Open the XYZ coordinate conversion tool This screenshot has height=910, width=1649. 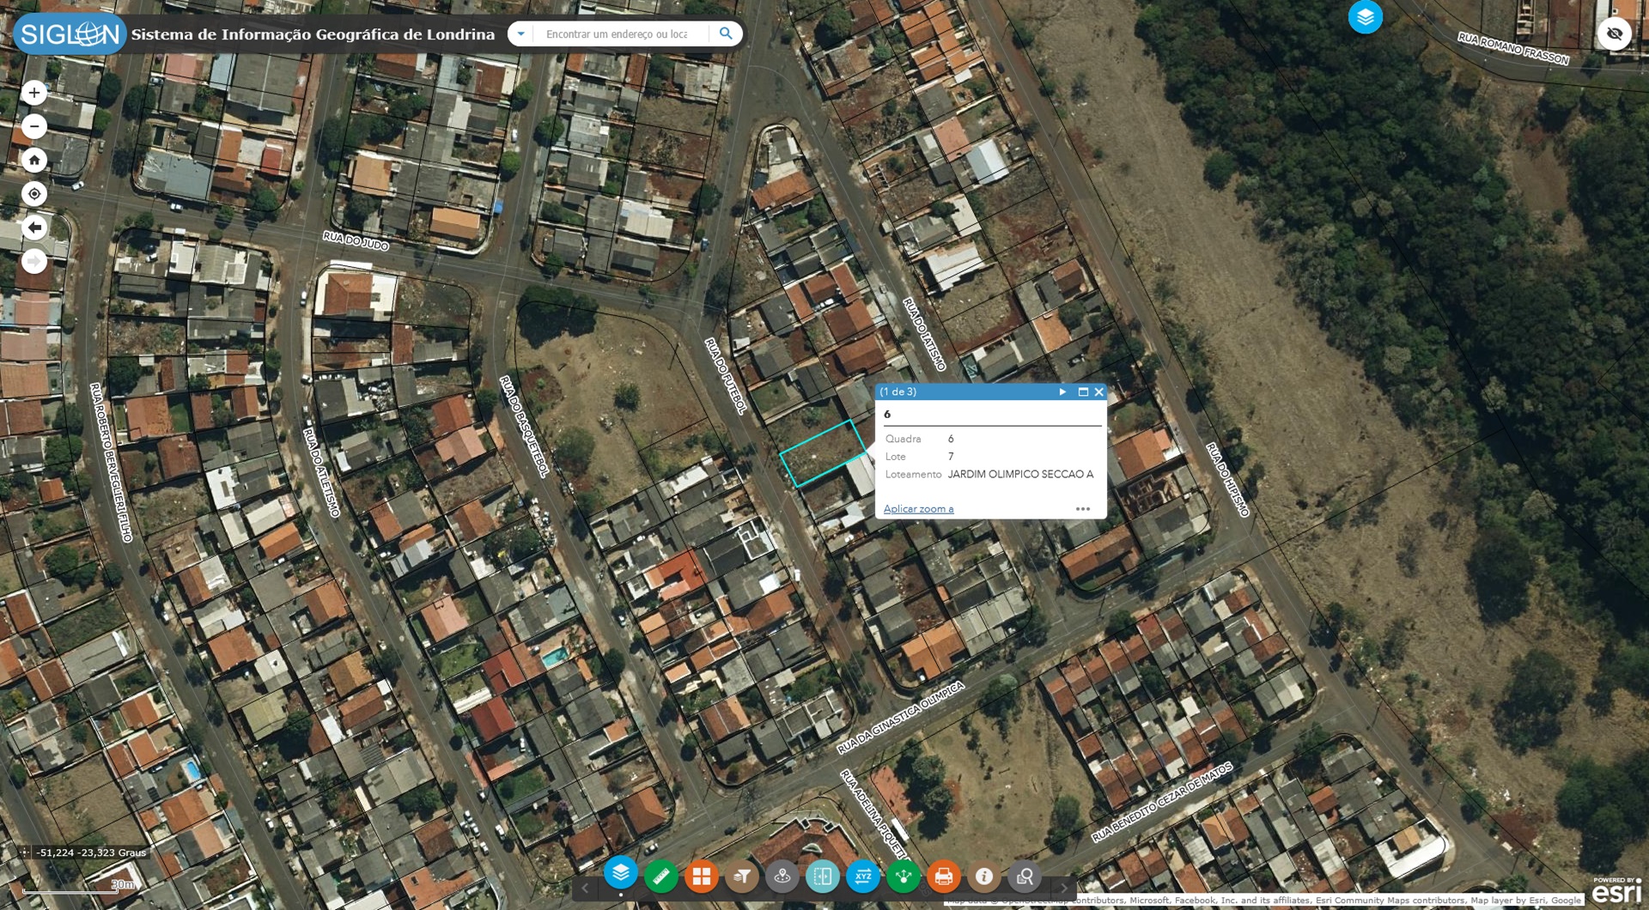tap(863, 877)
